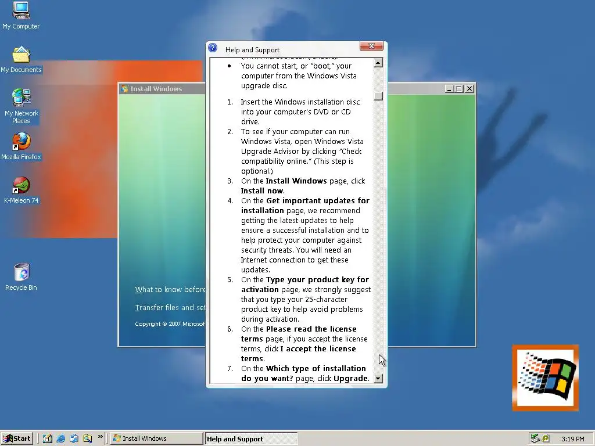Click the 3:19 PM tray clock
Image resolution: width=595 pixels, height=446 pixels.
pyautogui.click(x=572, y=439)
